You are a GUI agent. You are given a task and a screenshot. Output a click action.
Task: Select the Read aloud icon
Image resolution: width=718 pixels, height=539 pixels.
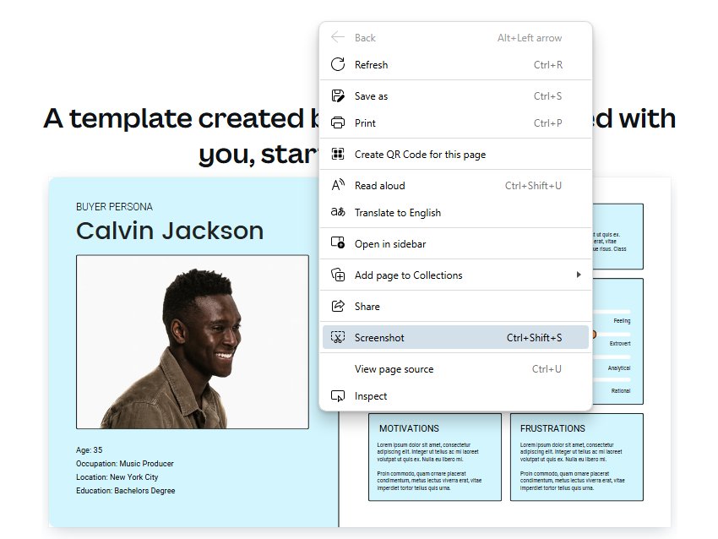(338, 185)
